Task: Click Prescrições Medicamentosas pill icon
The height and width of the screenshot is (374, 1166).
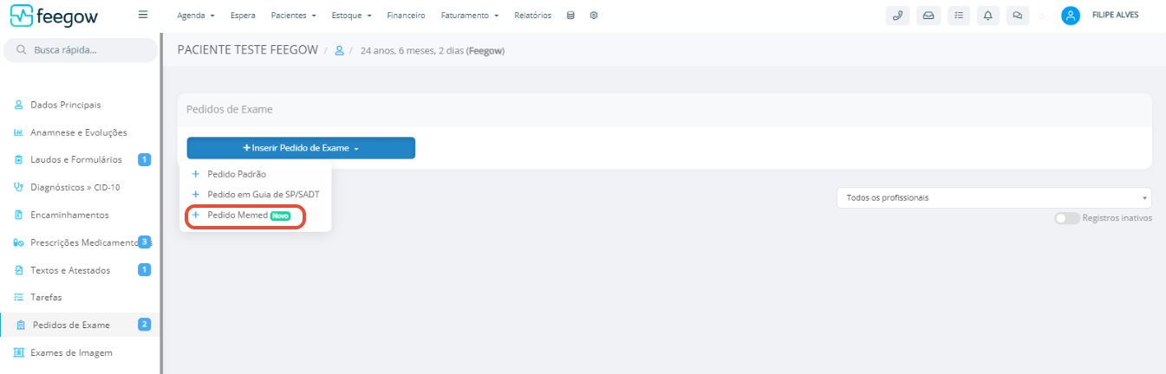Action: [x=18, y=242]
